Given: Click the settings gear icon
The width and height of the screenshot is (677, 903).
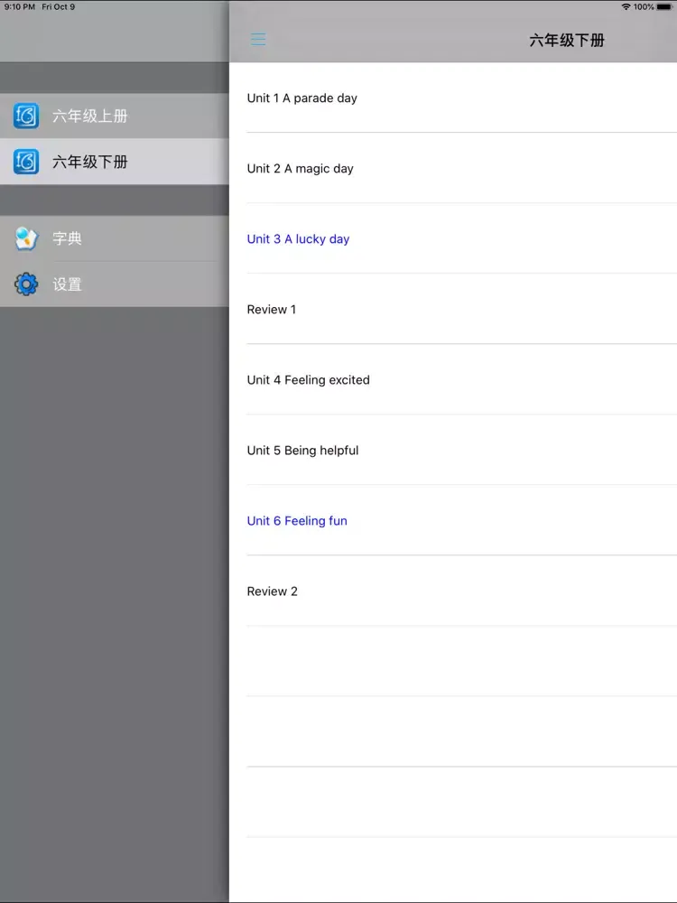Looking at the screenshot, I should tap(26, 284).
